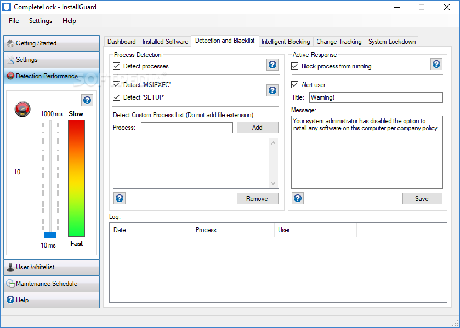Open the File menu
The width and height of the screenshot is (460, 328).
point(14,21)
